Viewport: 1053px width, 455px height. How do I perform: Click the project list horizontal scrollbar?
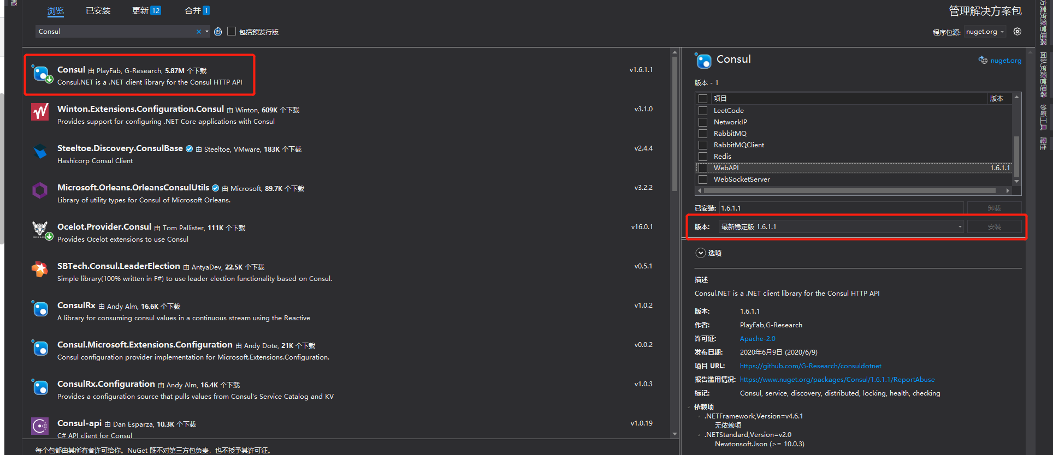tap(849, 191)
